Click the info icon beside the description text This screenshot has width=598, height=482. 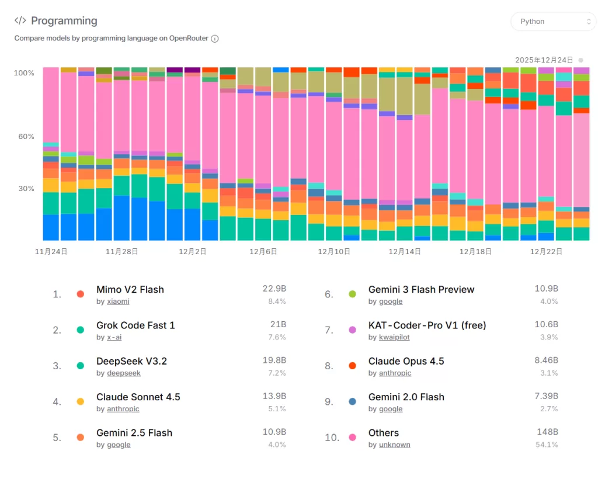coord(215,38)
